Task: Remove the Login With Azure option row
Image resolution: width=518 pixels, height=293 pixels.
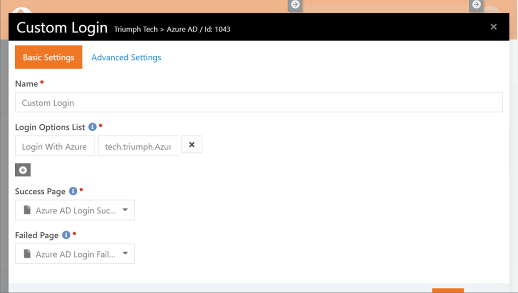Action: coord(192,144)
